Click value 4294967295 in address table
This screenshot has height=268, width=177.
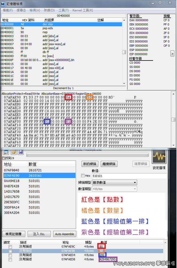107,259
